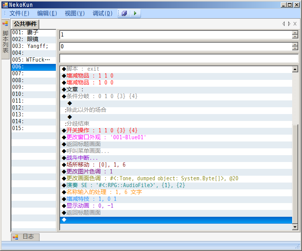Viewport: 302px width, 251px height.
Task: Select the 战斗中断... command
Action: (x=176, y=158)
